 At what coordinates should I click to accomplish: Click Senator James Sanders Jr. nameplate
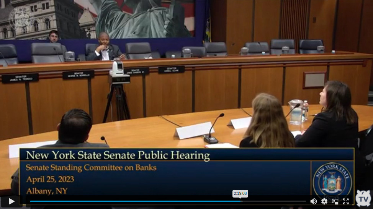tap(136, 71)
